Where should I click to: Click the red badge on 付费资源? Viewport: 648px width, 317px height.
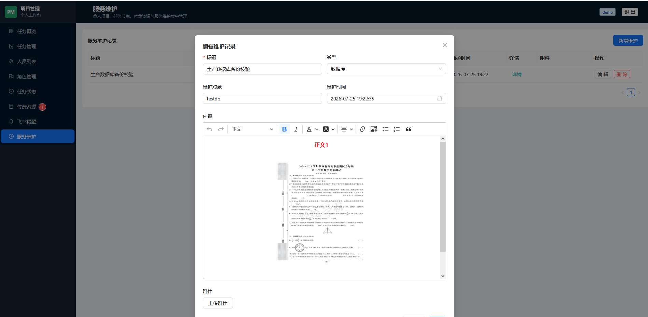42,107
